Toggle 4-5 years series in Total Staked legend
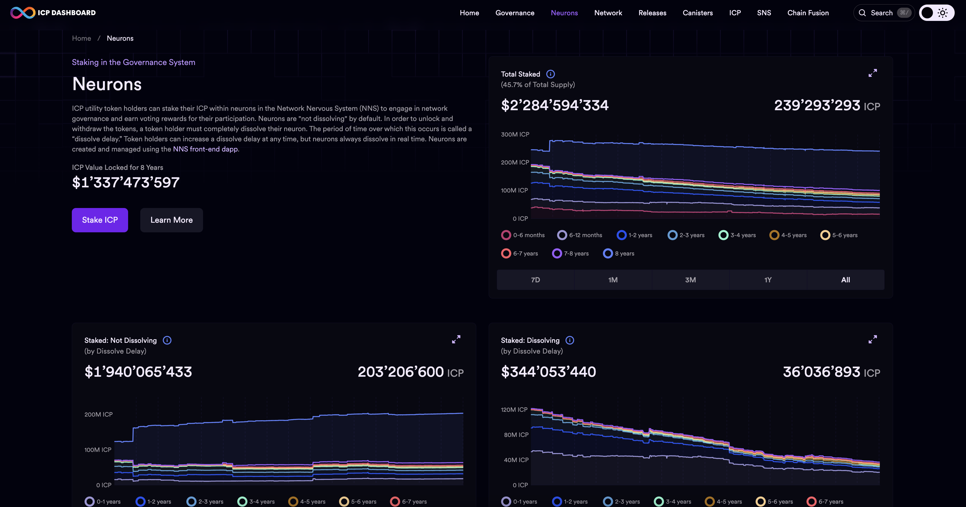This screenshot has width=966, height=507. click(788, 235)
